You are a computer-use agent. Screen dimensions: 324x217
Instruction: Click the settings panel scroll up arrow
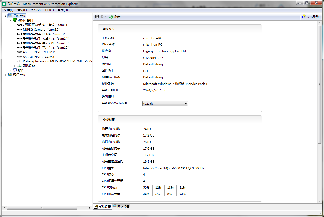pyautogui.click(x=319, y=23)
